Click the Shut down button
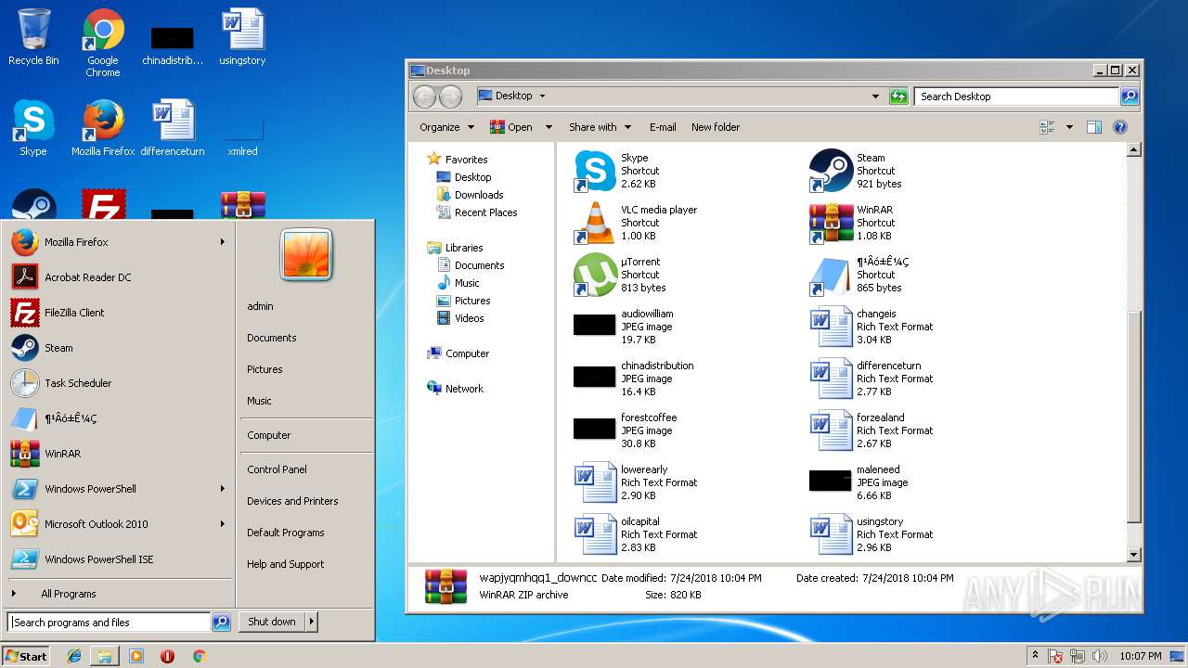The width and height of the screenshot is (1188, 668). click(272, 622)
